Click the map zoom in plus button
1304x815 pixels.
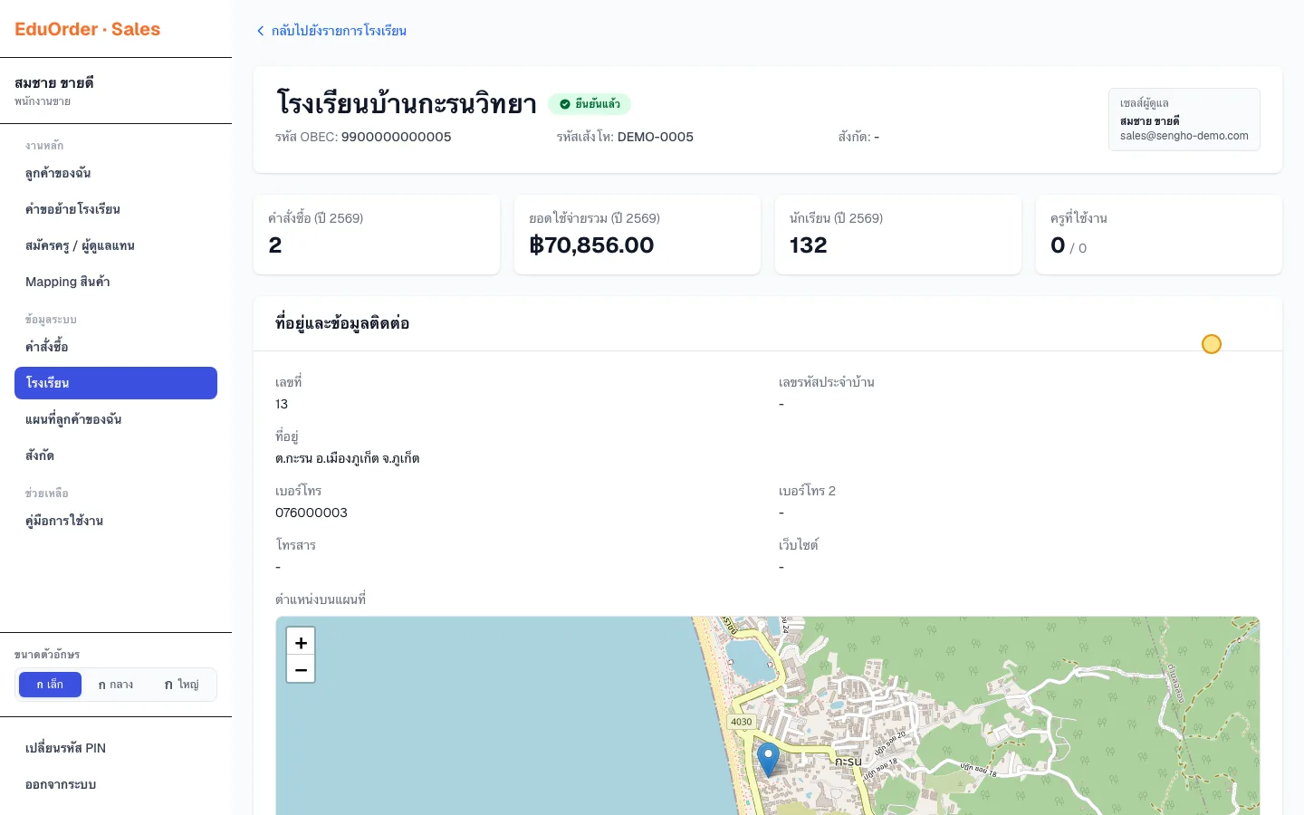coord(301,641)
